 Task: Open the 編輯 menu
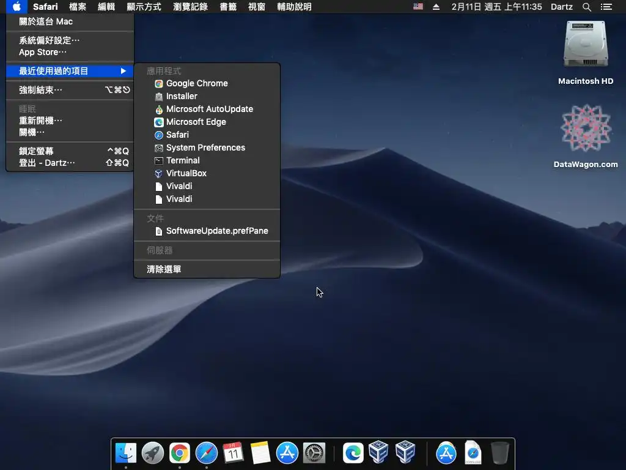[106, 6]
